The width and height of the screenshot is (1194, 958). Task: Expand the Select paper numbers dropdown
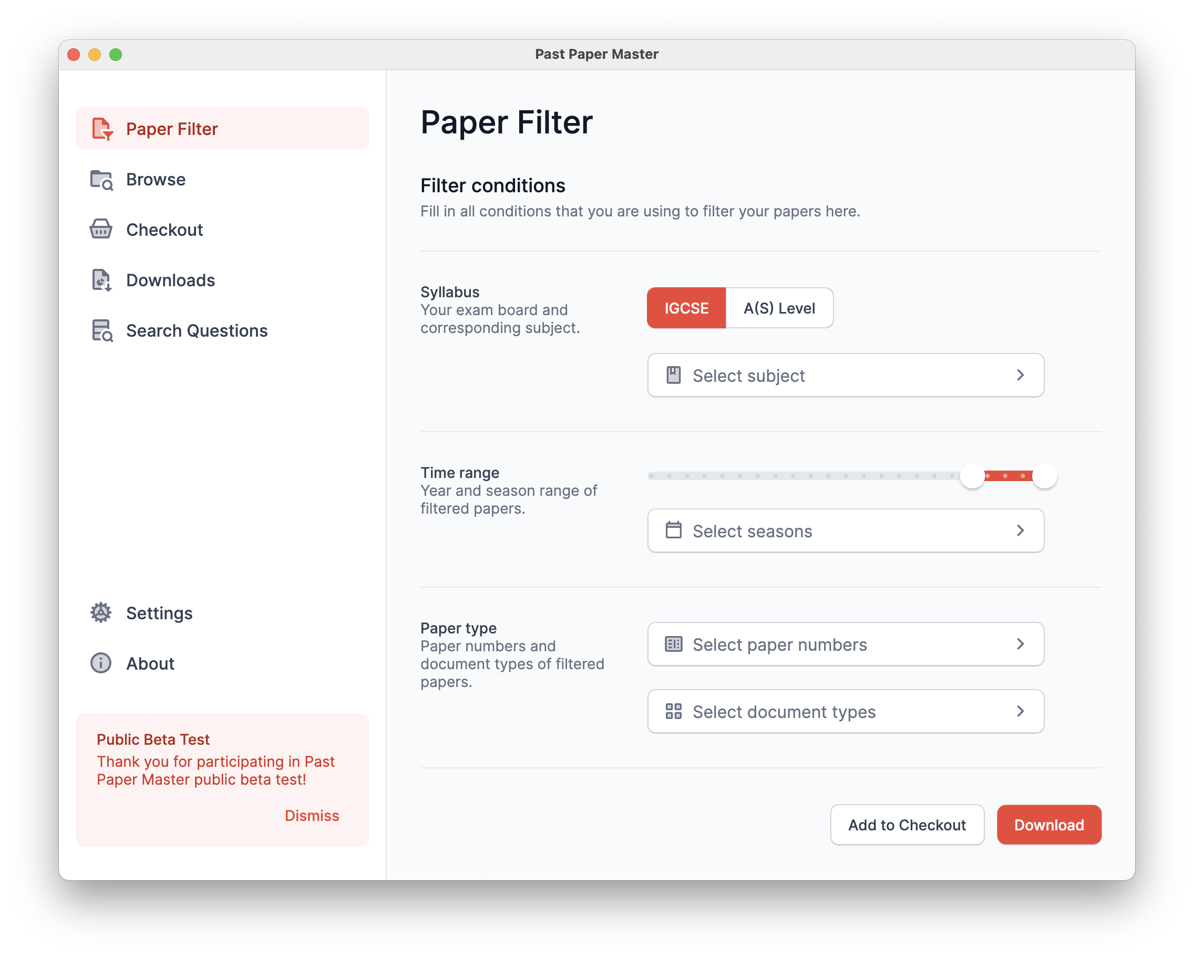coord(846,644)
